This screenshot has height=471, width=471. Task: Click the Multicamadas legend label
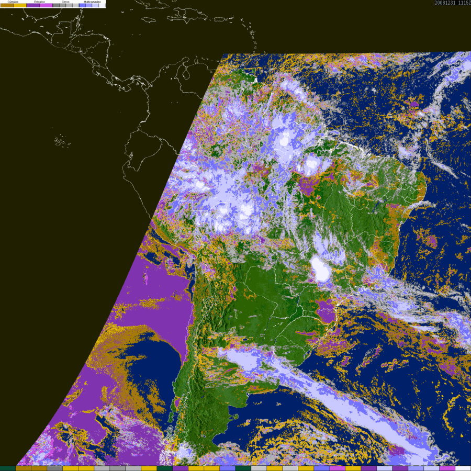coord(92,2)
